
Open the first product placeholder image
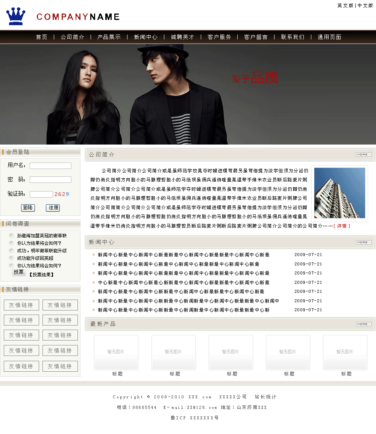tap(116, 352)
